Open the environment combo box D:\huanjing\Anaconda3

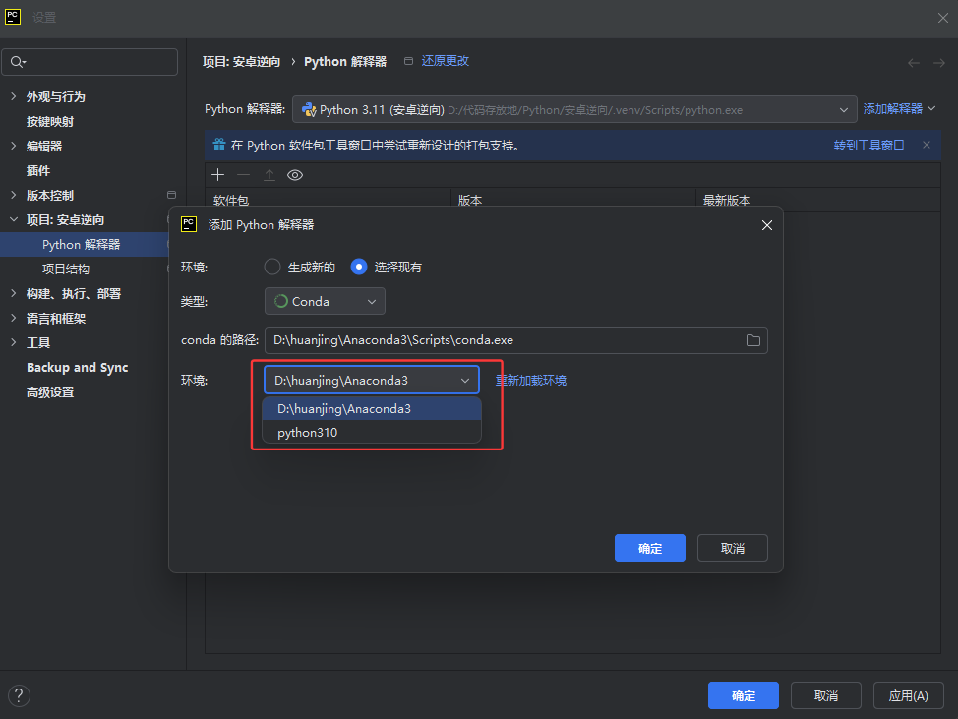(x=372, y=380)
